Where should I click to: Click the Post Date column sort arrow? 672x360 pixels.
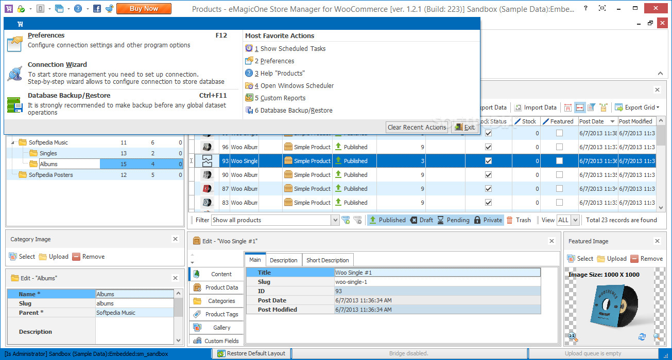(x=612, y=121)
